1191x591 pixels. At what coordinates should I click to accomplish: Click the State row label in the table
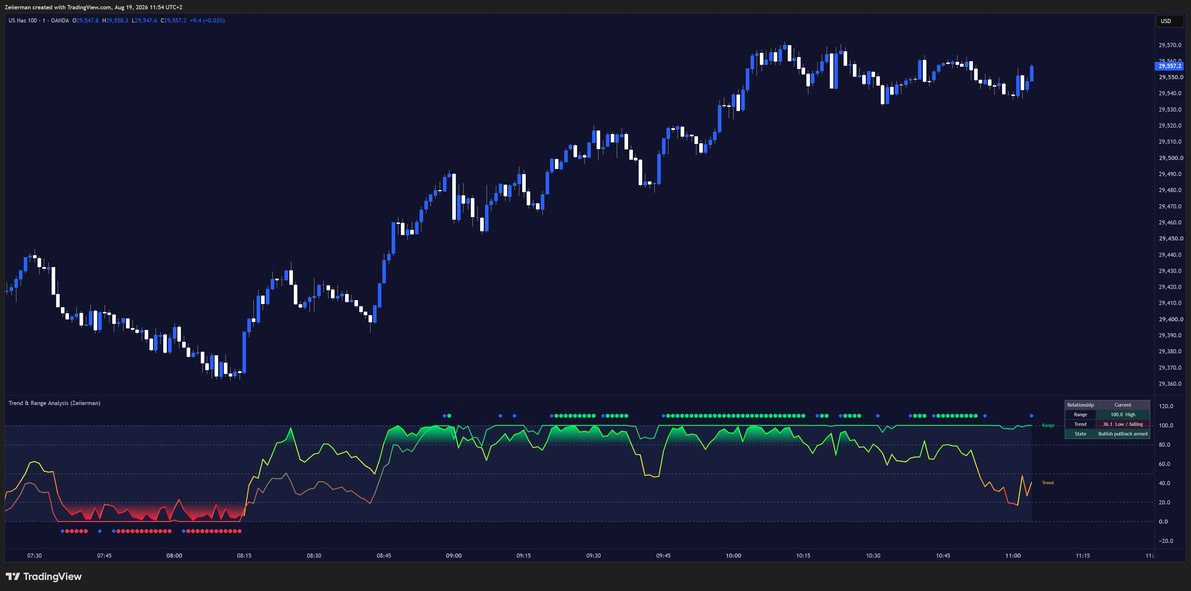[1080, 434]
